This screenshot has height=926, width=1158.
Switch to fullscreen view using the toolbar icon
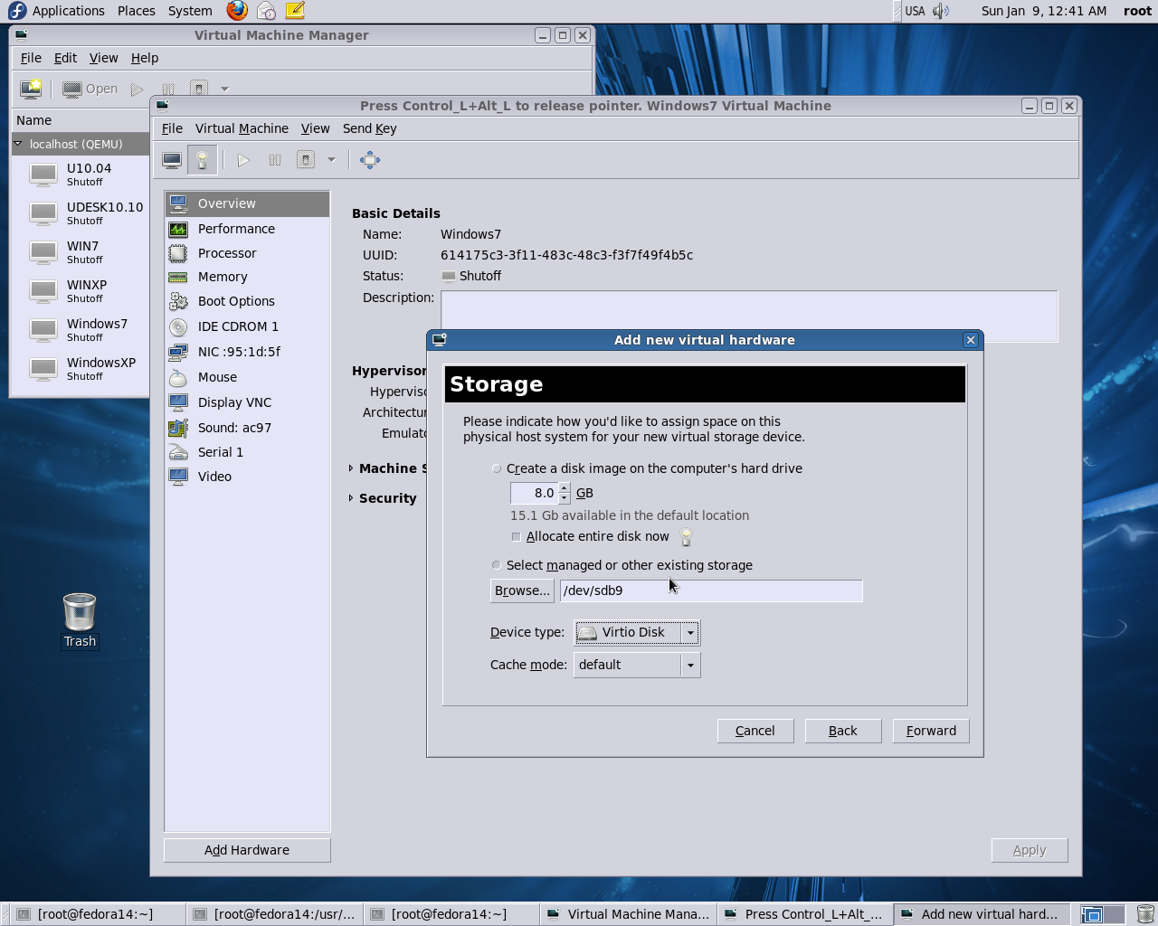[369, 160]
